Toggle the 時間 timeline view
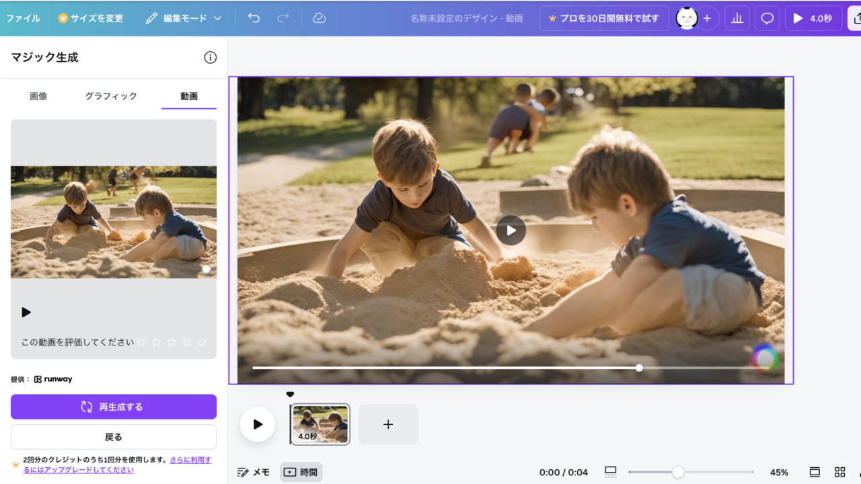 (x=301, y=472)
